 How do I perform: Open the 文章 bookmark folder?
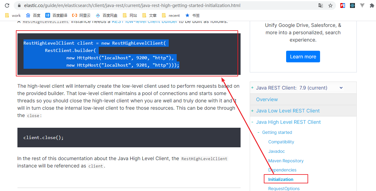point(149,15)
